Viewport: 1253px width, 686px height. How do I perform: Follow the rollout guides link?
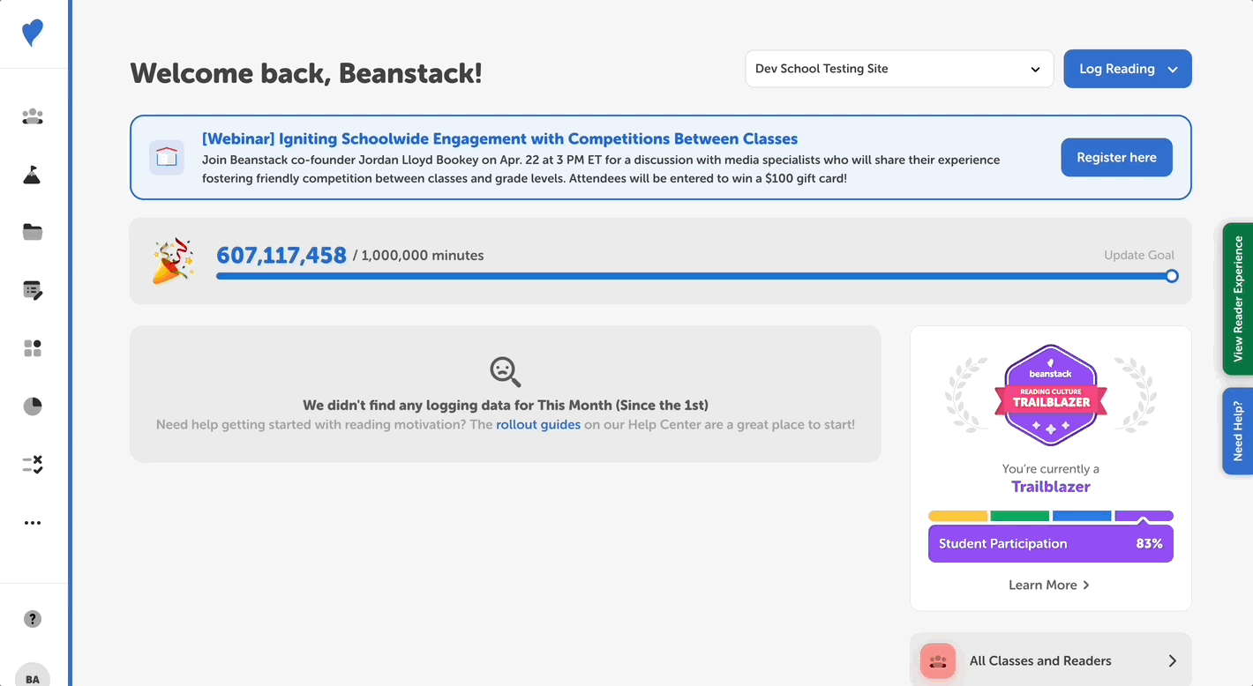click(538, 425)
